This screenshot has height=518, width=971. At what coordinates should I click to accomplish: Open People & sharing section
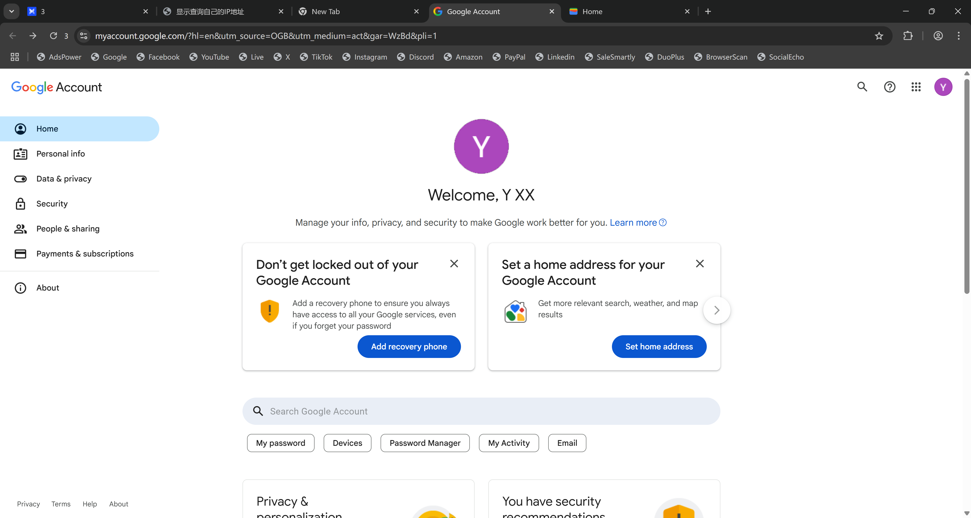[x=80, y=229]
